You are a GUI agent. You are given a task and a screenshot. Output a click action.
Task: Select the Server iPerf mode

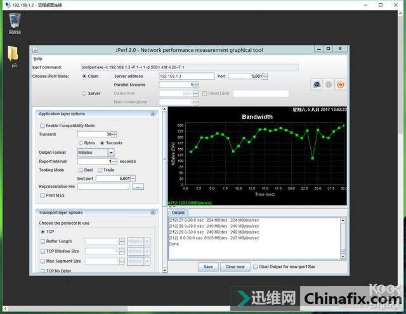tap(84, 93)
